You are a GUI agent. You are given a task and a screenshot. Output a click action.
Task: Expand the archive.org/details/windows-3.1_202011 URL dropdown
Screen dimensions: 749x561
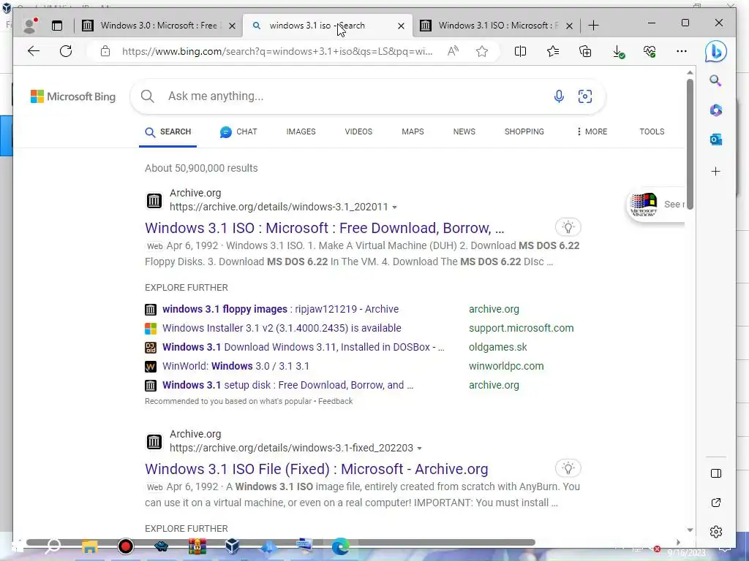tap(394, 207)
